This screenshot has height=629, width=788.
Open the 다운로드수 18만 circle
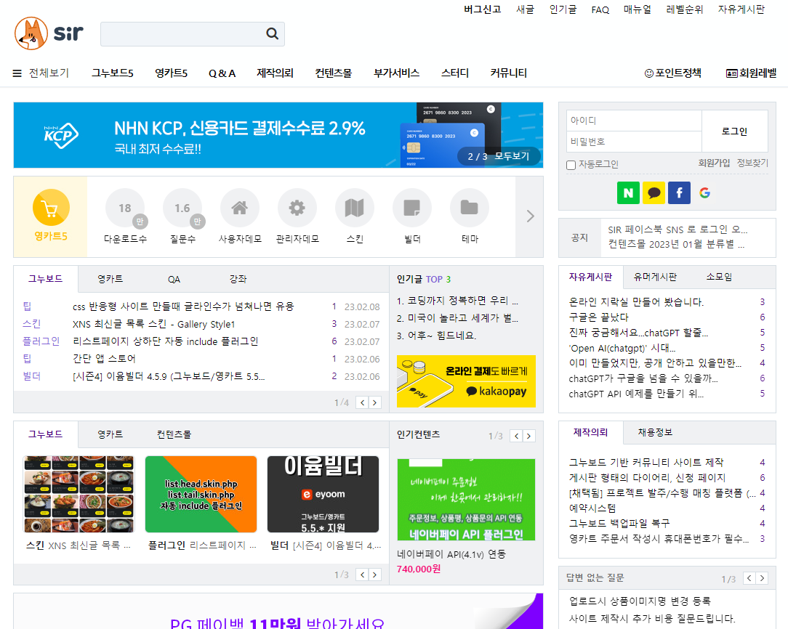(x=125, y=208)
